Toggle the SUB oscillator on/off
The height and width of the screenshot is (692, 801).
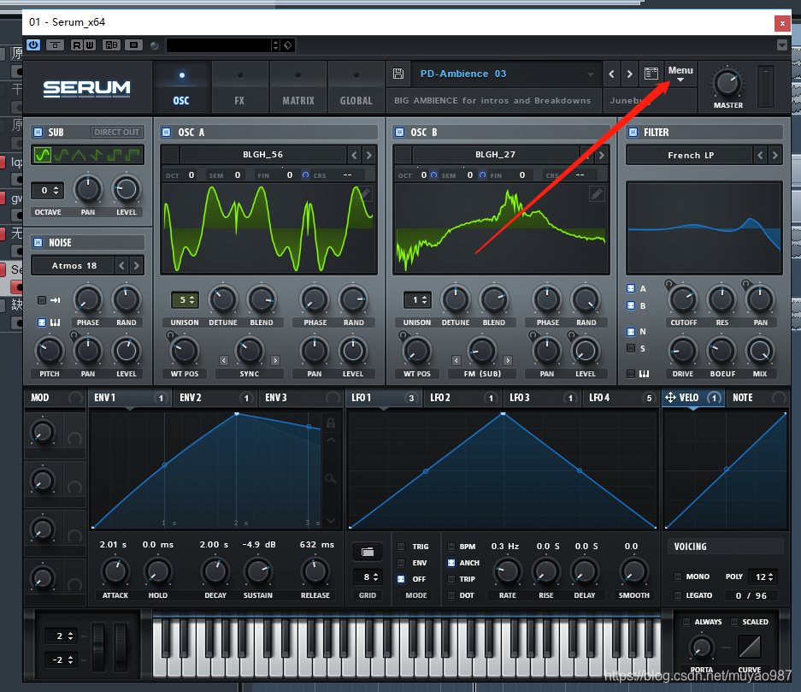tap(38, 133)
